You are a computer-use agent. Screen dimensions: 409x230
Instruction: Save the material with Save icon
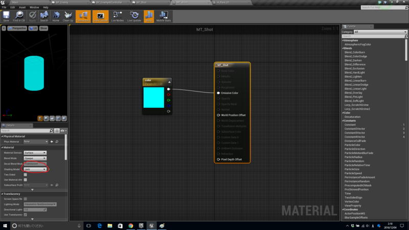pos(6,16)
